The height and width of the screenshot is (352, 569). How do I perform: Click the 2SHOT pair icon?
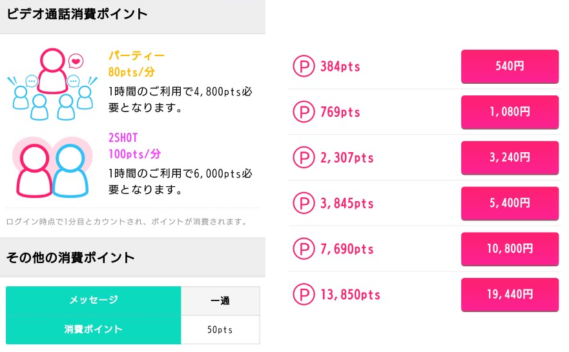pyautogui.click(x=50, y=168)
